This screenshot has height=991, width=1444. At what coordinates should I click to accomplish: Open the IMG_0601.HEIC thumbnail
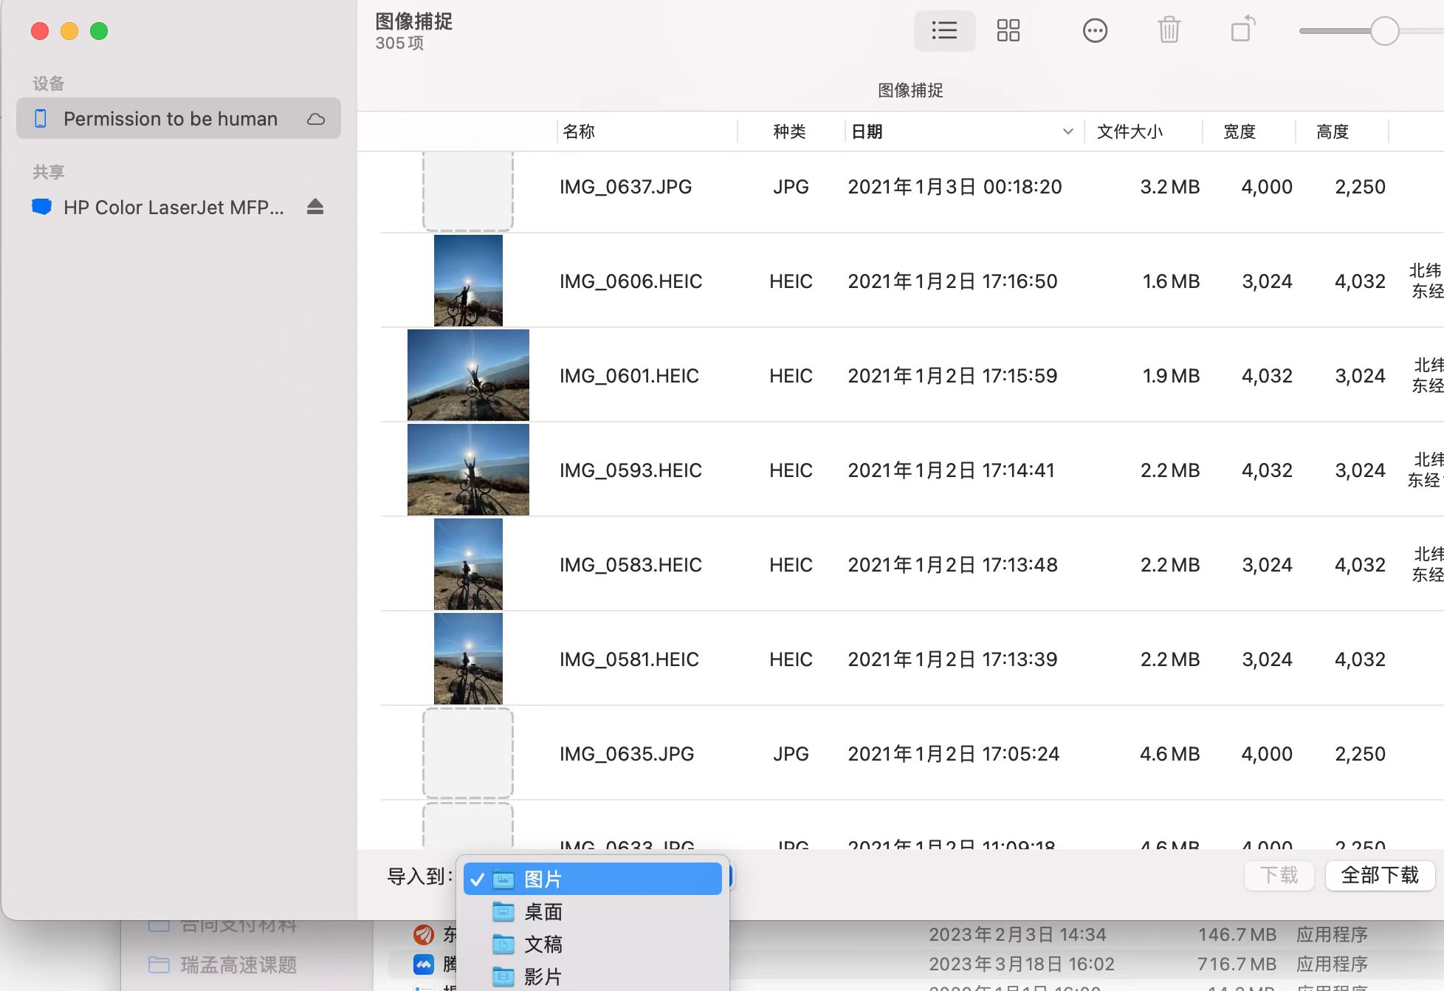467,375
